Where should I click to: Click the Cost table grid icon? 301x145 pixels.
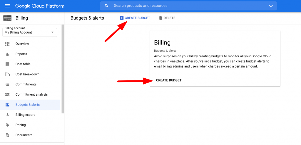(7, 64)
